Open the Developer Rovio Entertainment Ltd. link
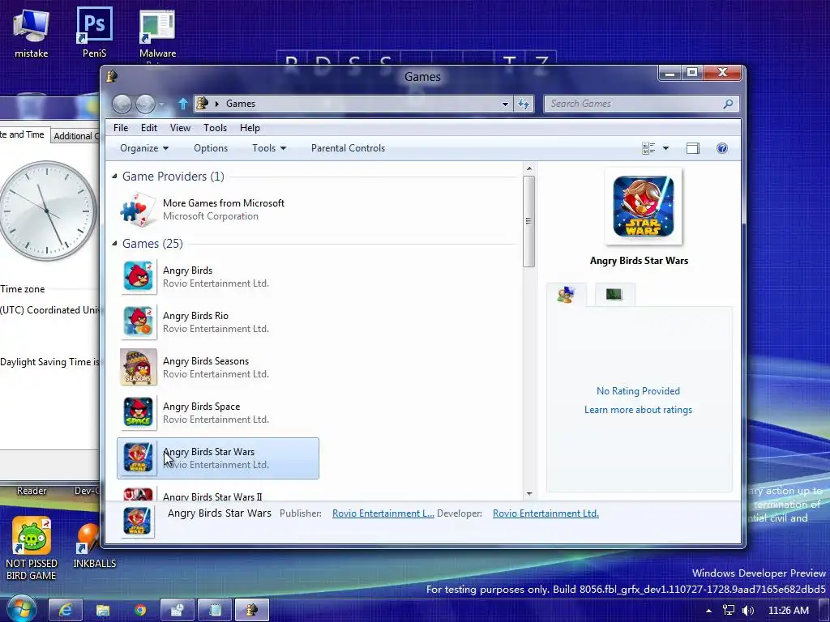830x622 pixels. (545, 513)
